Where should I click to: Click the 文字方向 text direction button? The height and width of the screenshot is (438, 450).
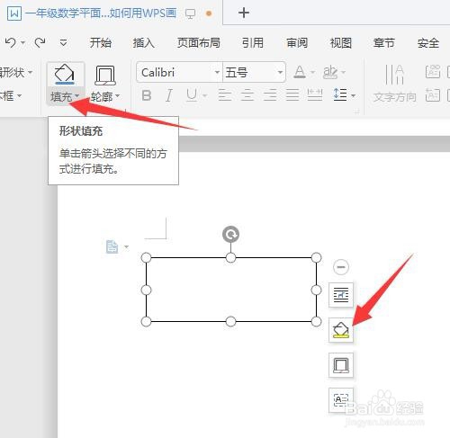click(394, 85)
